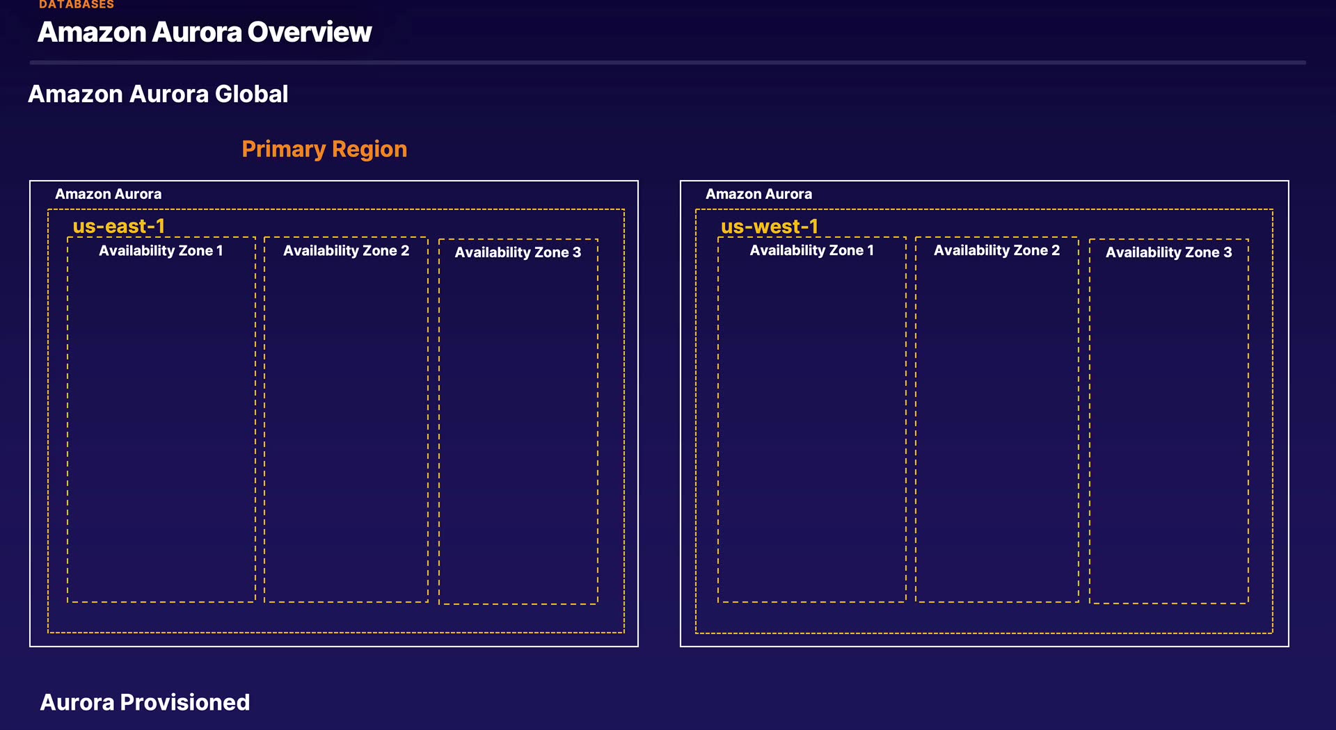Viewport: 1336px width, 730px height.
Task: Select the 'us-west-1' region label
Action: [770, 227]
